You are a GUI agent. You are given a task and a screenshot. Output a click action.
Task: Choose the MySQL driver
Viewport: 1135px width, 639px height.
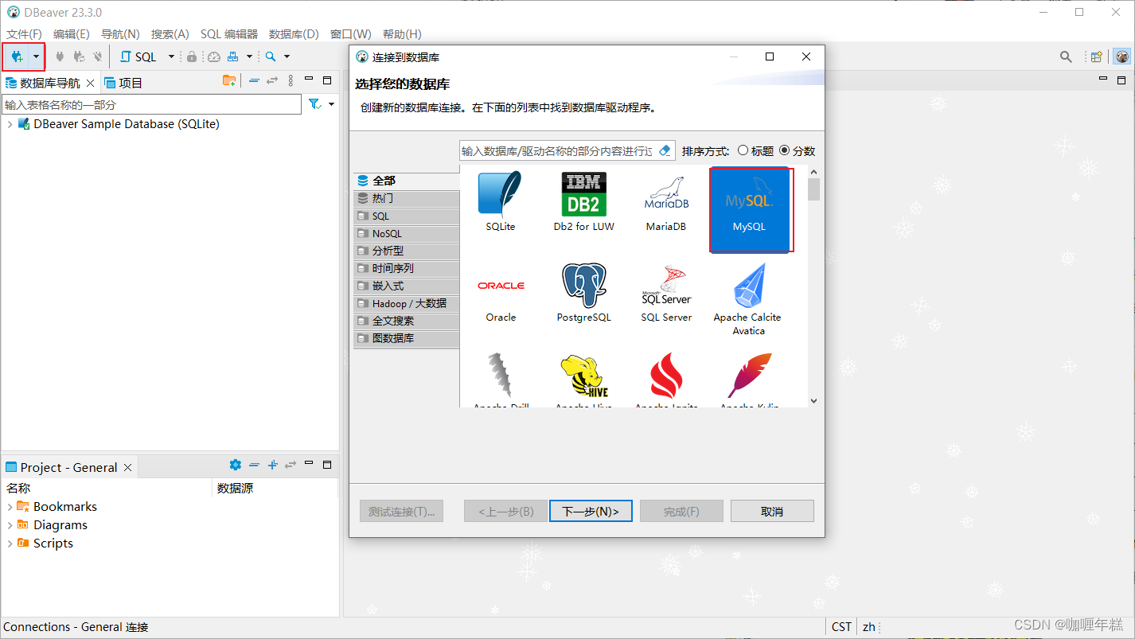[x=749, y=209]
